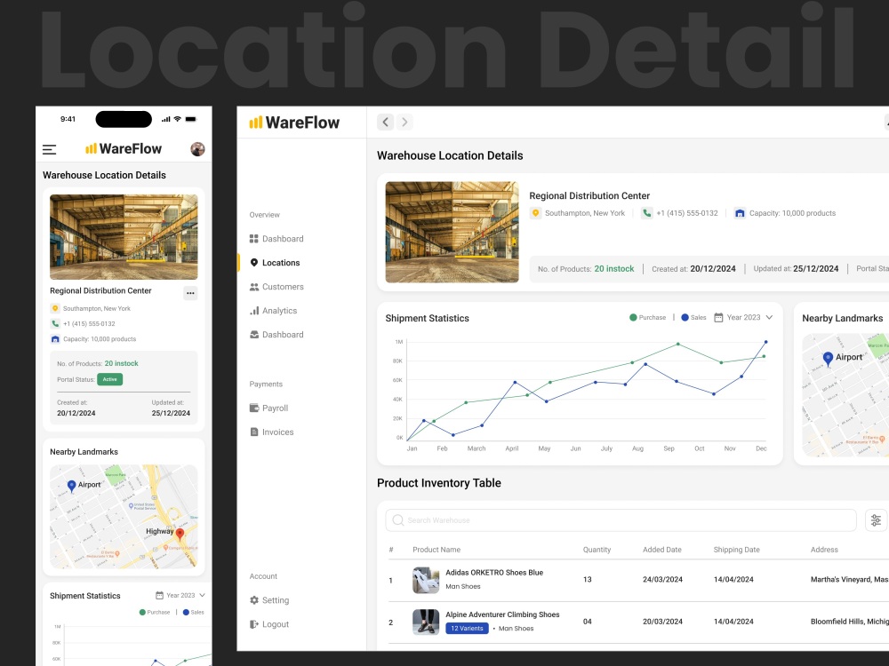
Task: Click the '20 instock' value on desktop card
Action: coord(614,269)
